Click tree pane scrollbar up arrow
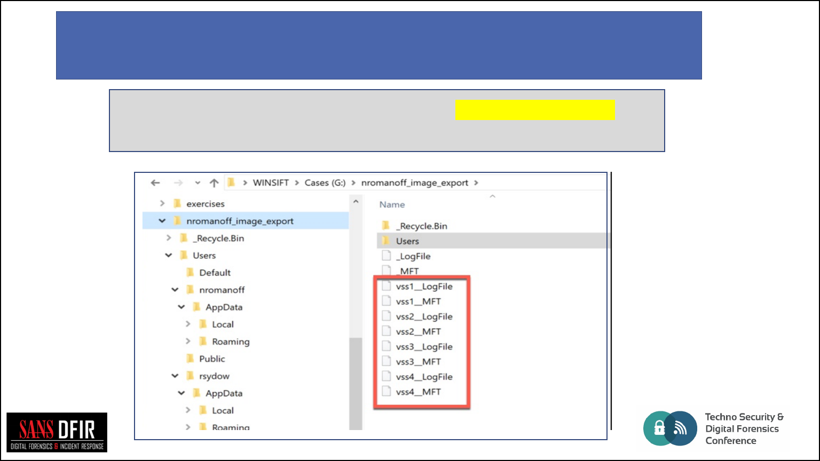Image resolution: width=820 pixels, height=461 pixels. (x=356, y=202)
